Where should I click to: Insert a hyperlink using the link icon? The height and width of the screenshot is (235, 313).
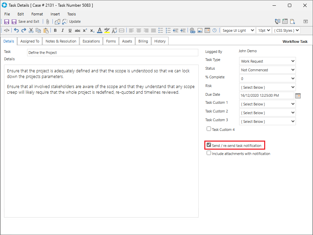click(x=192, y=30)
